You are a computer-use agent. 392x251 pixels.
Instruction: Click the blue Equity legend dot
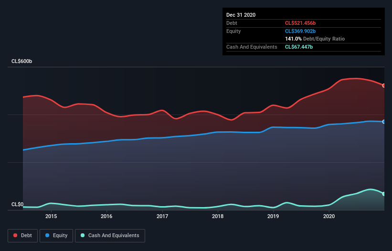[47, 235]
